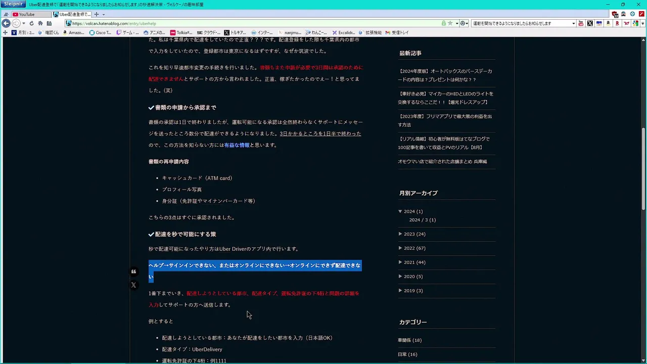Open the 2024 / 3 (1) archive link

pos(422,220)
